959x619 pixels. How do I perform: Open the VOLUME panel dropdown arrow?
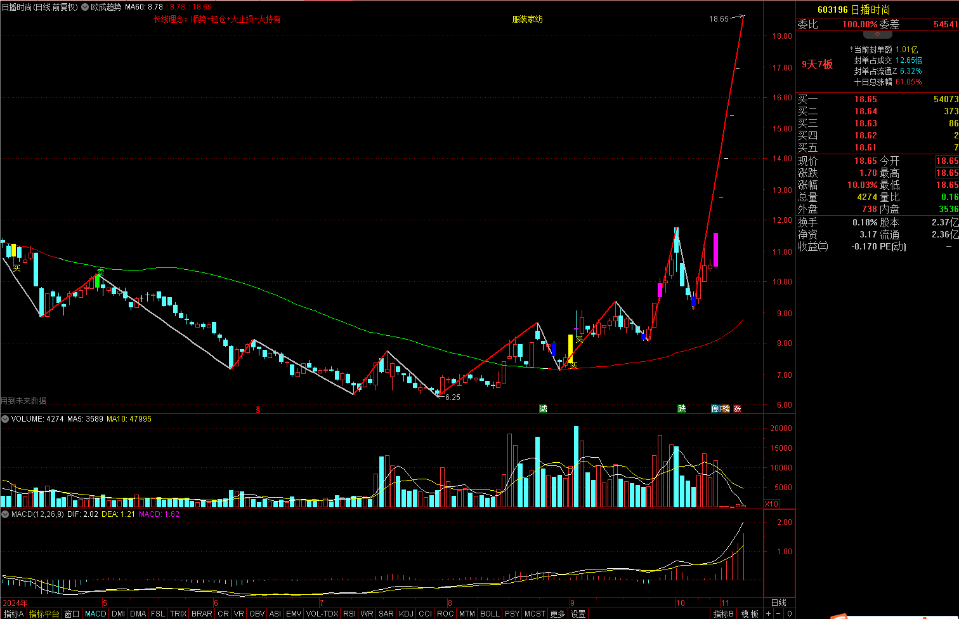coord(5,419)
